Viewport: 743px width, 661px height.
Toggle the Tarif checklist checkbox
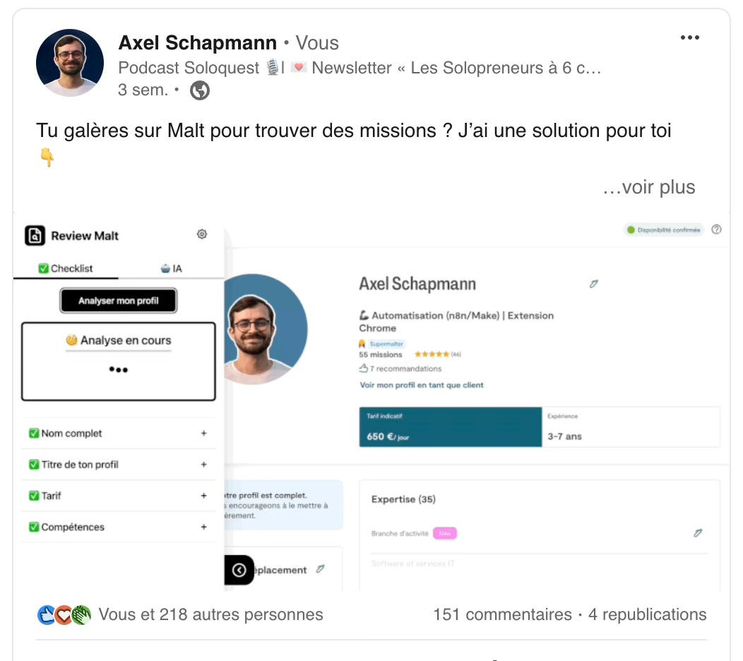click(x=34, y=496)
